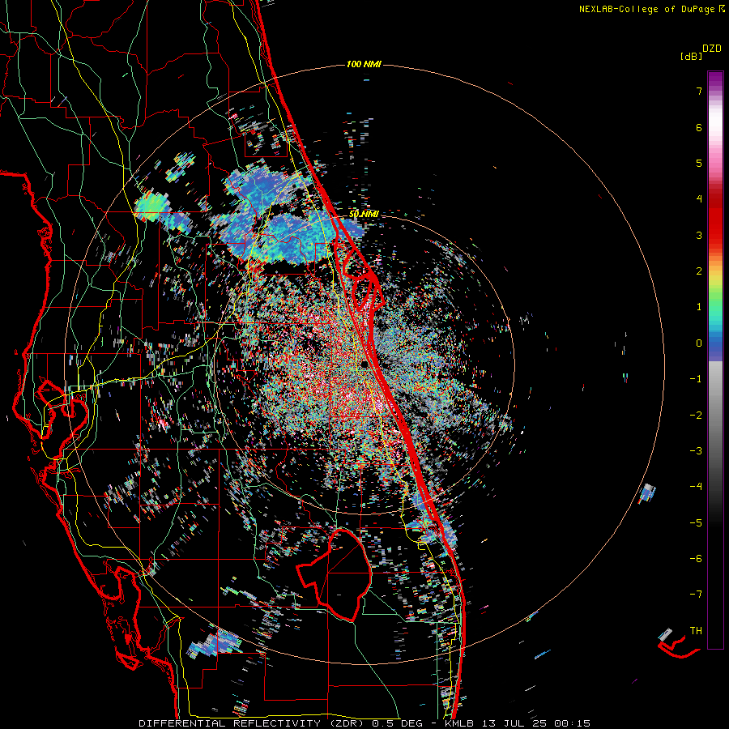Click the 1 value on color scale
The image size is (729, 729).
pyautogui.click(x=699, y=307)
